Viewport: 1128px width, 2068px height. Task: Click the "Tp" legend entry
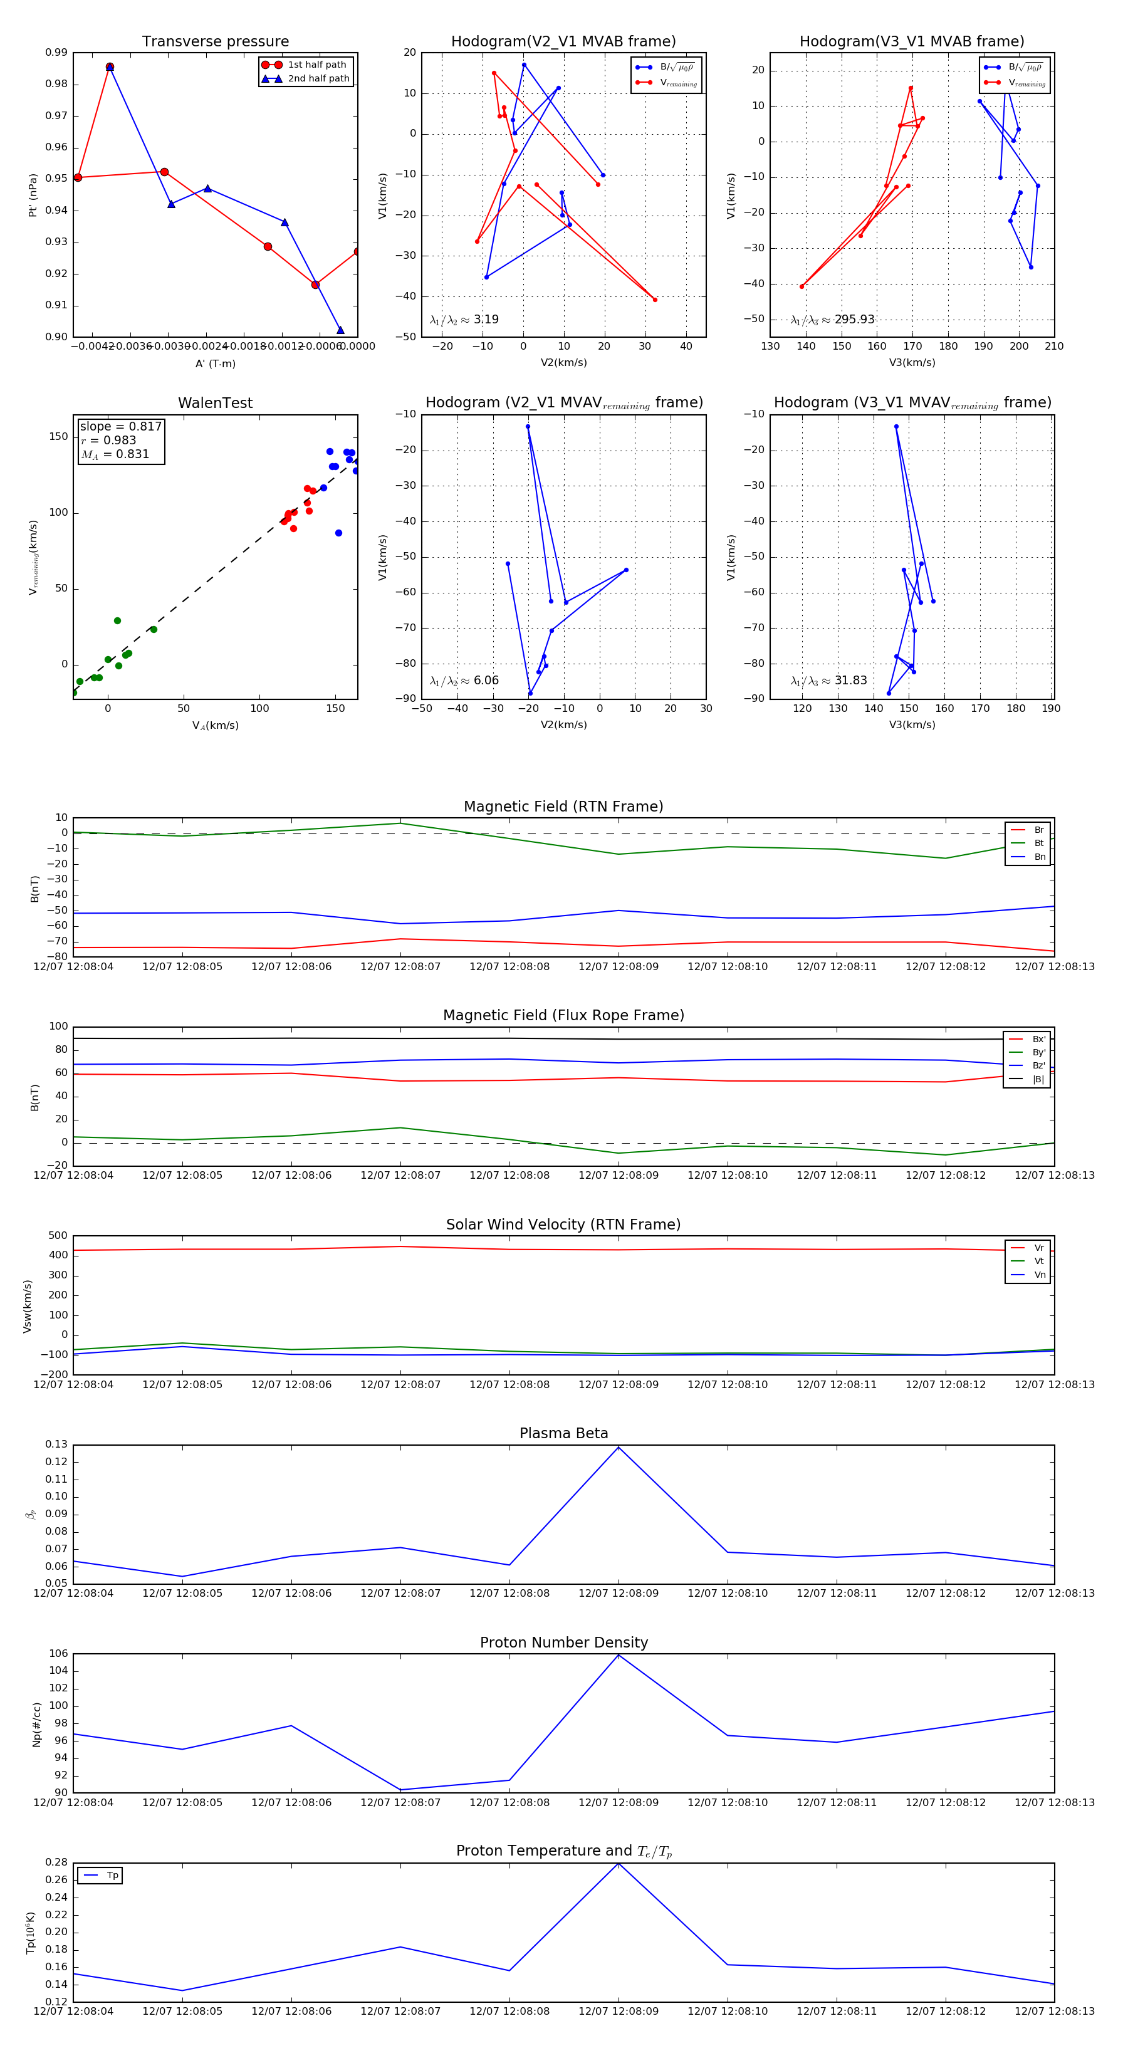[x=100, y=1876]
